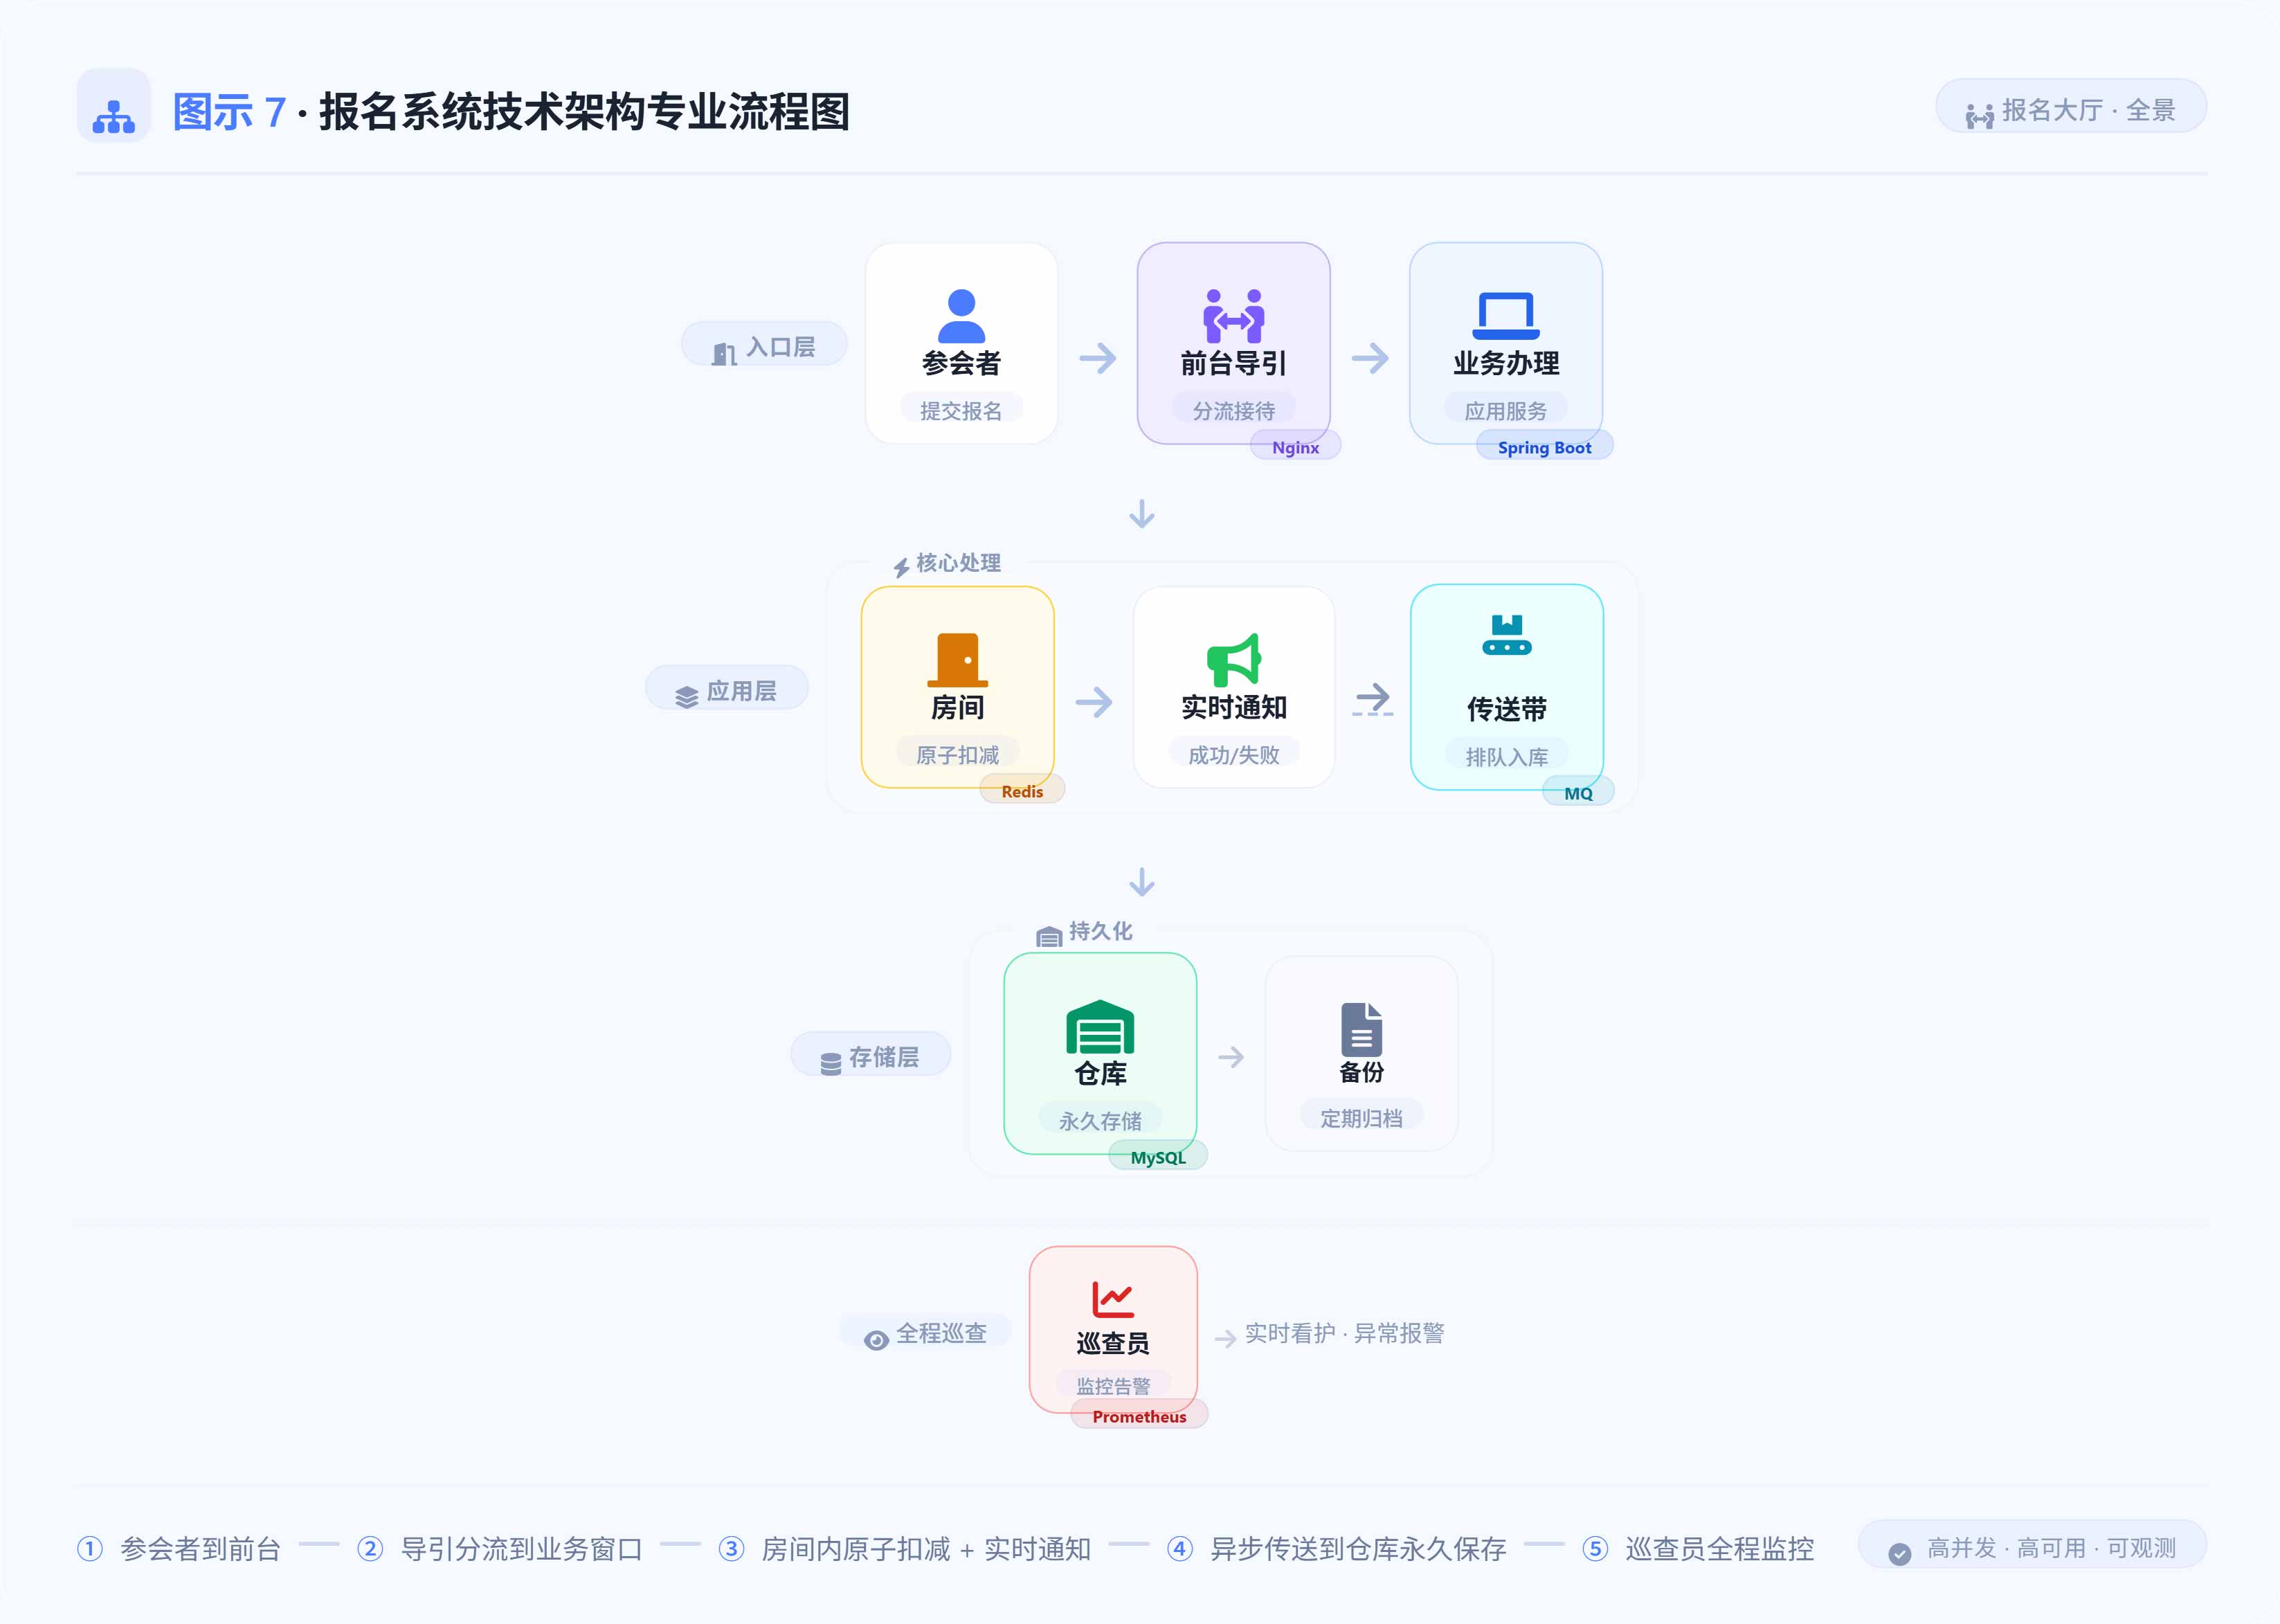Click the arrow between 前台导引 and 业务办理
Image resolution: width=2280 pixels, height=1624 pixels.
pyautogui.click(x=1370, y=358)
